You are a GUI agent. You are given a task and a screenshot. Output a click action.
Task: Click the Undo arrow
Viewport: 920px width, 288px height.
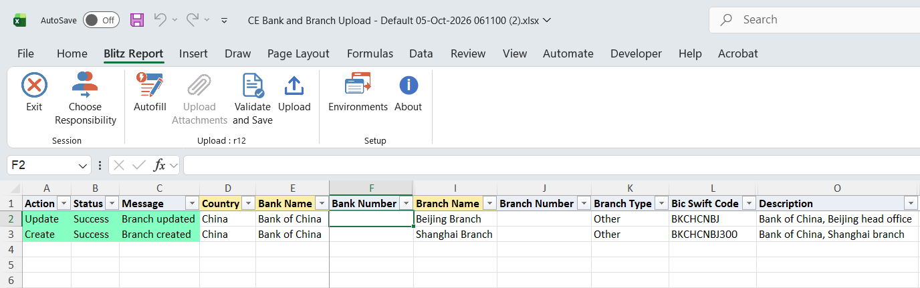click(160, 20)
